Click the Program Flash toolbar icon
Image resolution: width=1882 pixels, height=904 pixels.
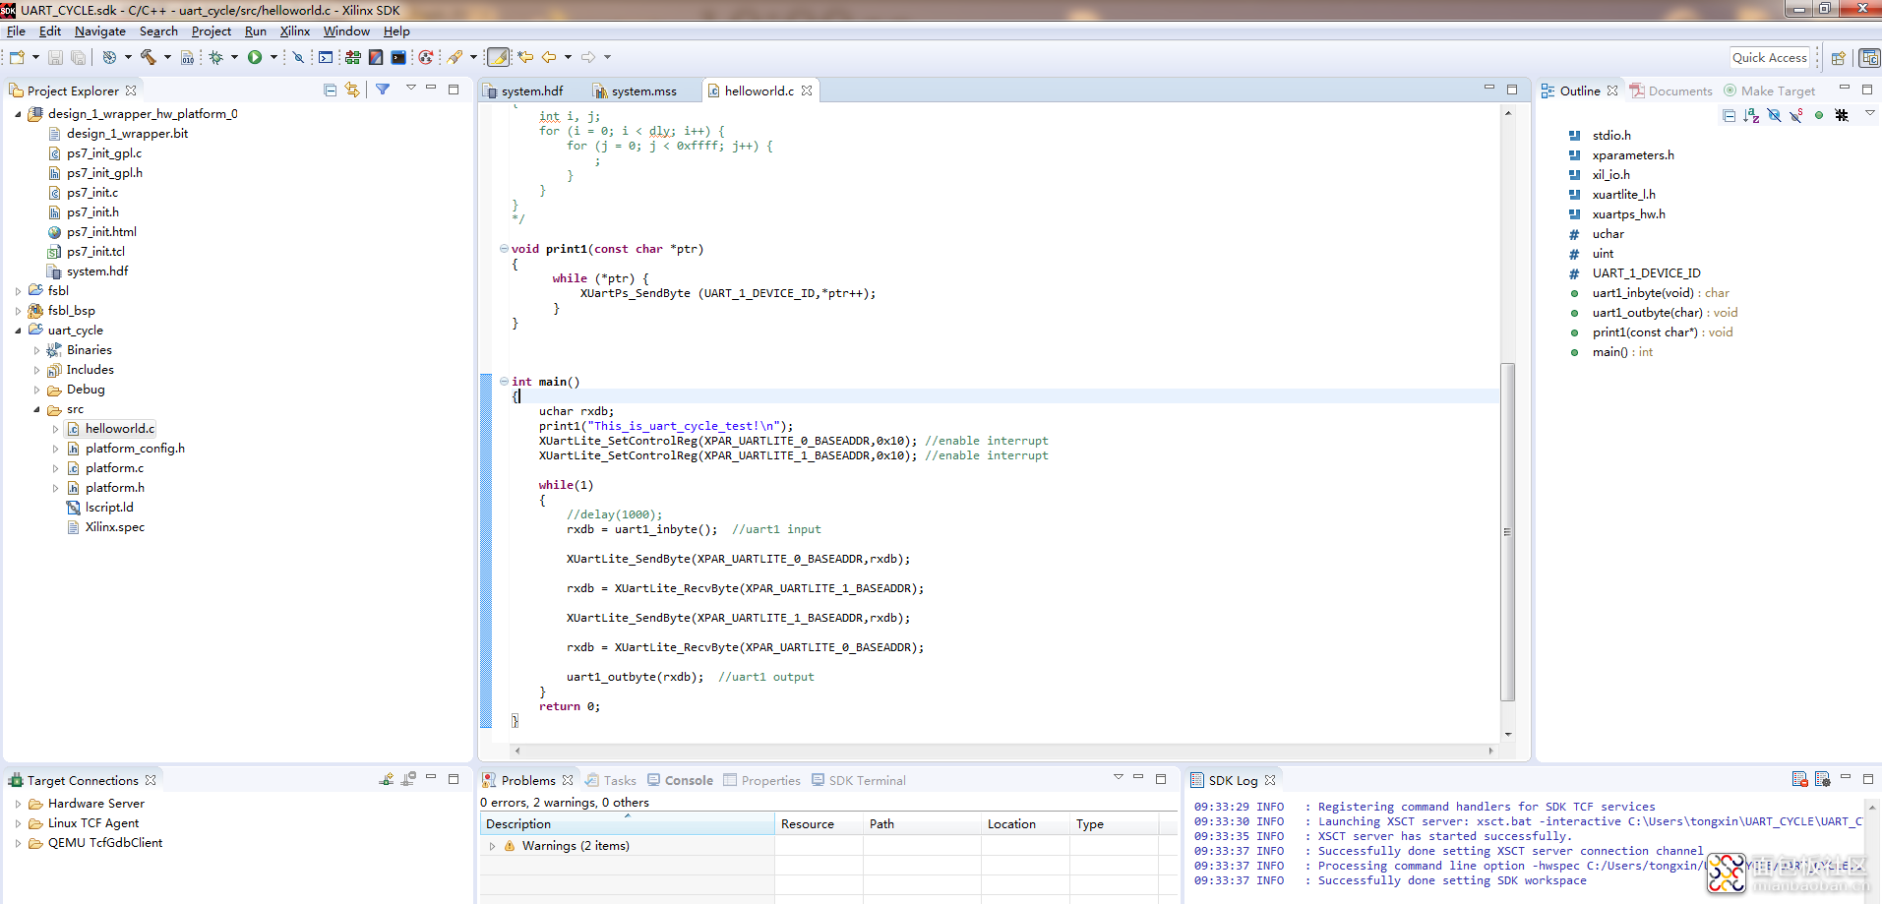pyautogui.click(x=376, y=57)
